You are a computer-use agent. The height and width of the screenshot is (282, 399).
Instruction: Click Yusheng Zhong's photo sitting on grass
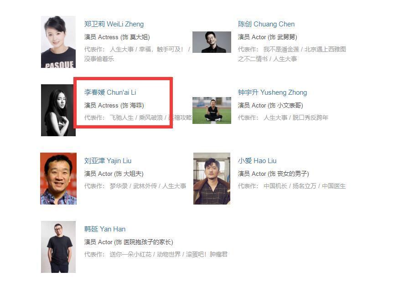[212, 110]
